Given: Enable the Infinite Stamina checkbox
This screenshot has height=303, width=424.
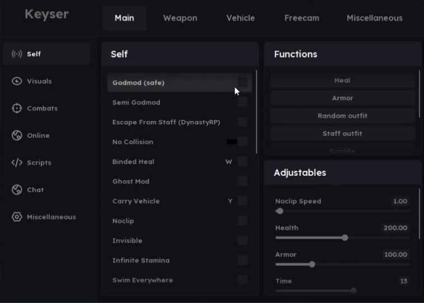Looking at the screenshot, I should (243, 260).
